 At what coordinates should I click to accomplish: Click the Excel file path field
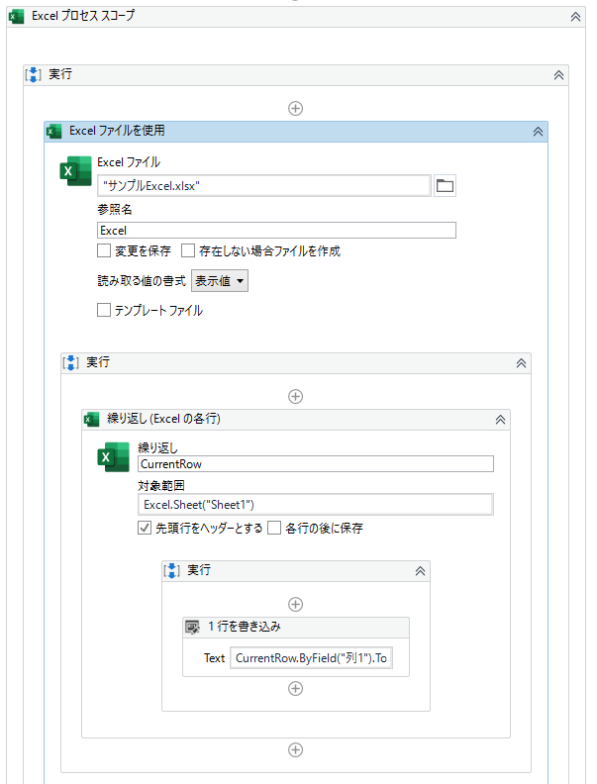coord(264,186)
